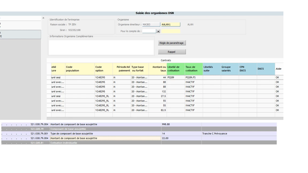The height and width of the screenshot is (173, 308).
Task: Click the 'Groupe salariés' column header
Action: click(x=230, y=69)
